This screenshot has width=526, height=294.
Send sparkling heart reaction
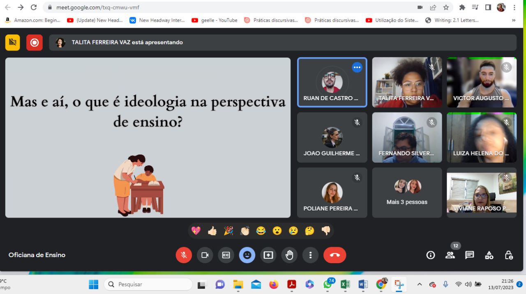(x=196, y=231)
